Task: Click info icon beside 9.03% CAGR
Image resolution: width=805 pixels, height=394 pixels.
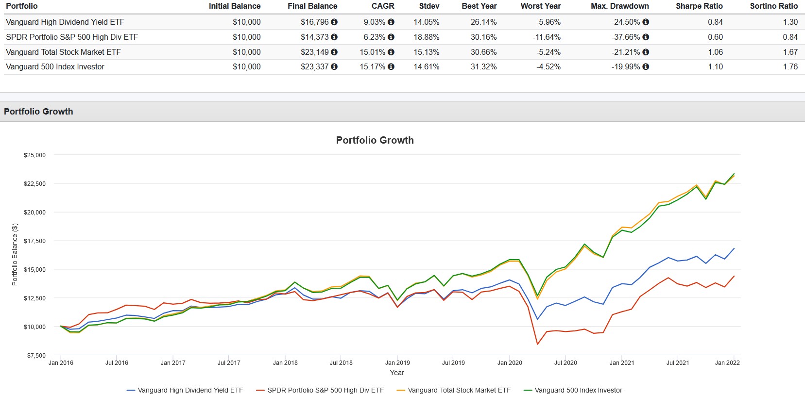Action: pyautogui.click(x=391, y=22)
